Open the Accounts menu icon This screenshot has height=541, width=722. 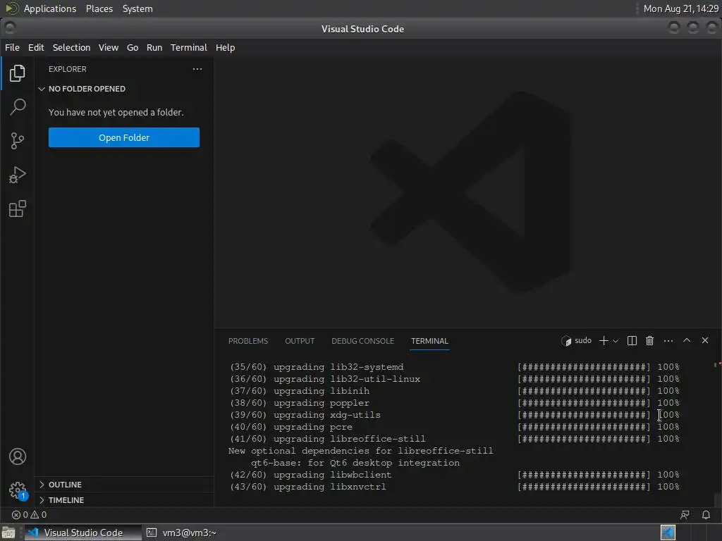18,456
